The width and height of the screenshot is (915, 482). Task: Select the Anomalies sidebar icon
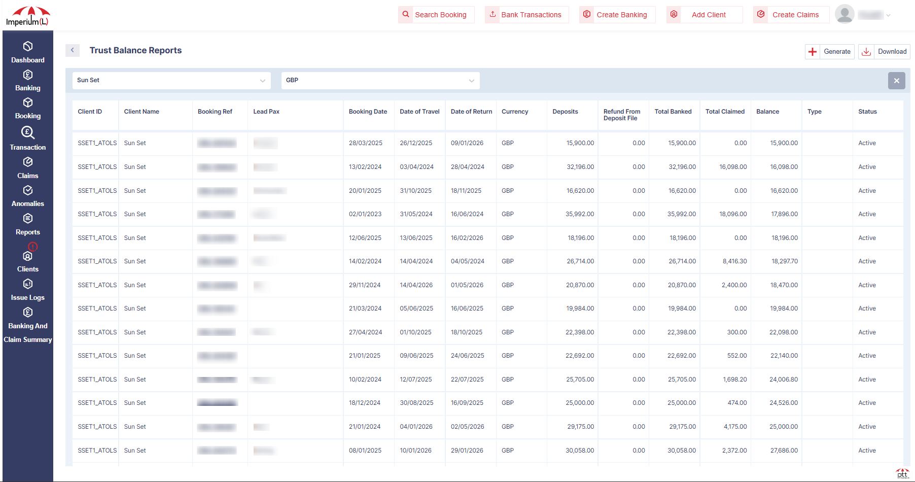pyautogui.click(x=28, y=196)
